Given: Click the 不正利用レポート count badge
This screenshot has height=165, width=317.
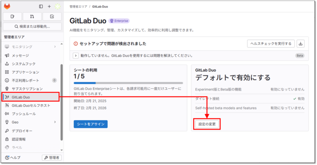Looking at the screenshot, I should (x=54, y=81).
